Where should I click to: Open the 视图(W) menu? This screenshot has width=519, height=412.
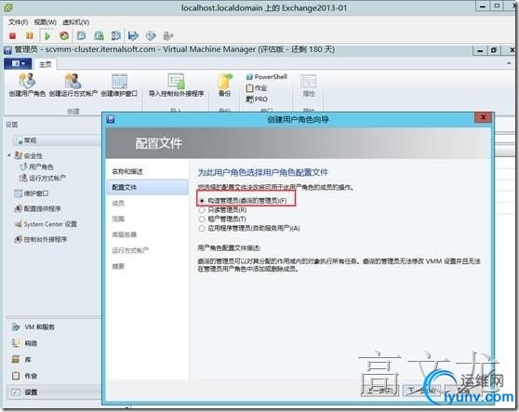(x=46, y=22)
